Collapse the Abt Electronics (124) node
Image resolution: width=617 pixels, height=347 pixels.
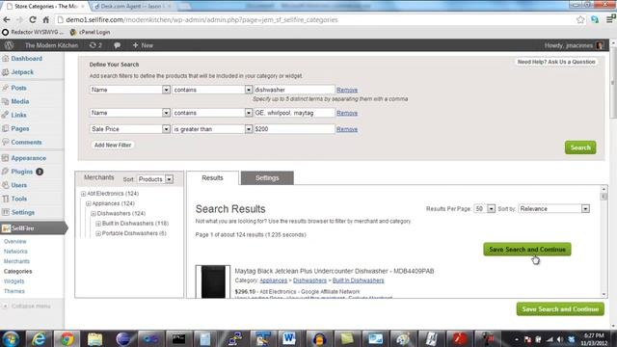pos(84,194)
